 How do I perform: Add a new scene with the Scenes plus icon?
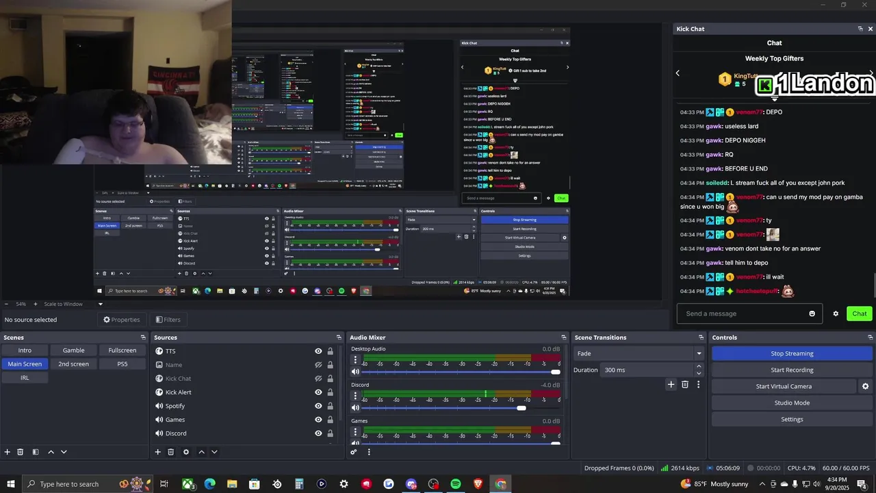(x=8, y=452)
